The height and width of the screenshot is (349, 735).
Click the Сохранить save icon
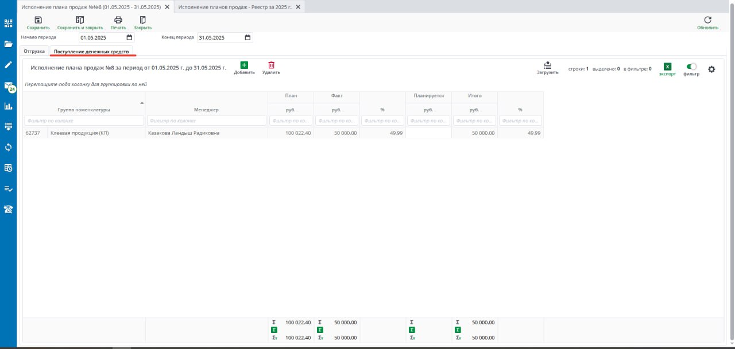tap(38, 20)
